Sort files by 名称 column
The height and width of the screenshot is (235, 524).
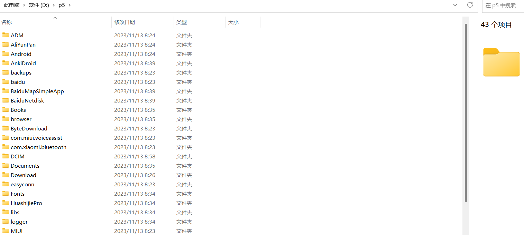(7, 22)
